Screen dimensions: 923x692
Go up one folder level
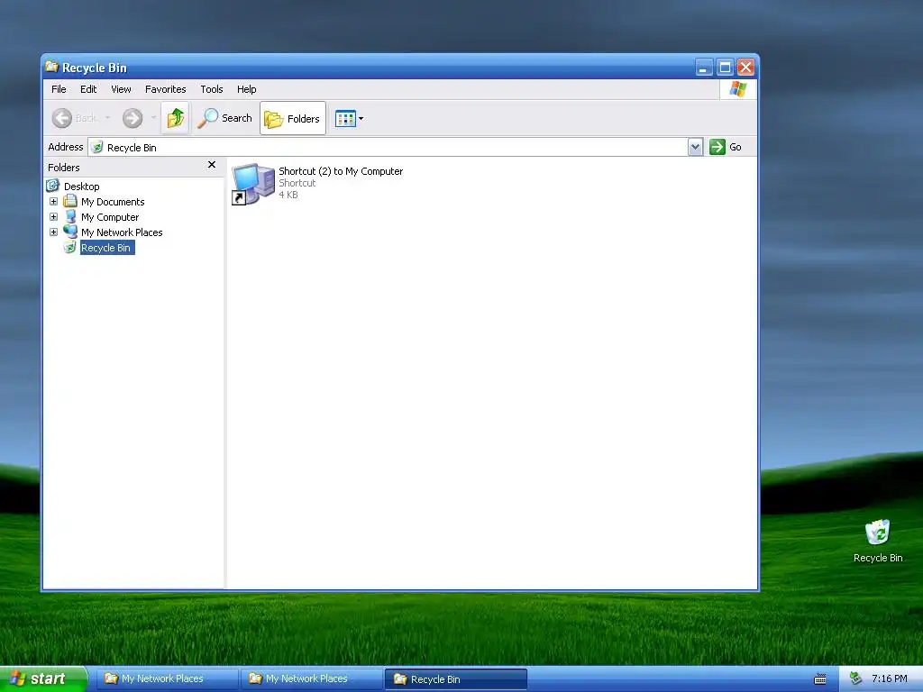click(x=175, y=118)
